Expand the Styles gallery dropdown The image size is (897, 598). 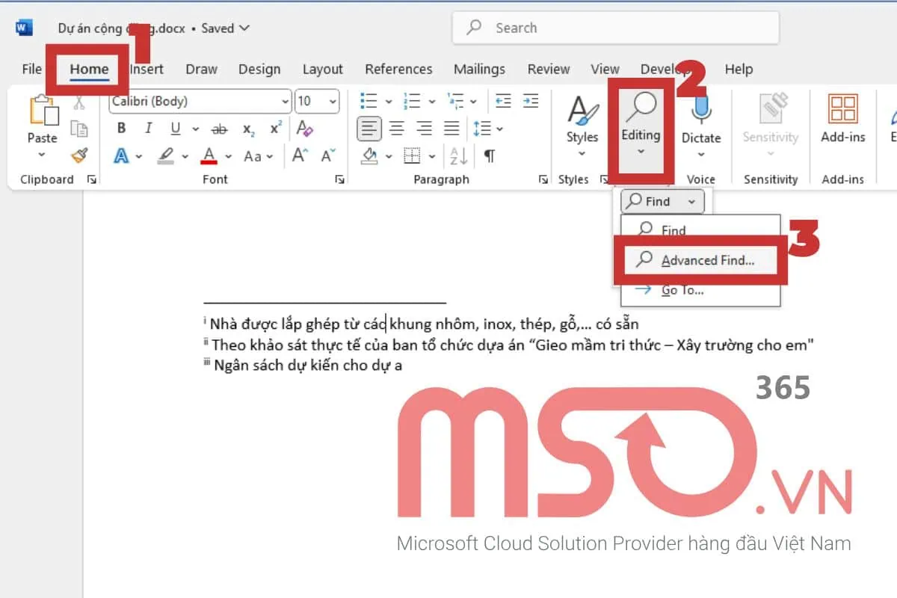coord(582,155)
